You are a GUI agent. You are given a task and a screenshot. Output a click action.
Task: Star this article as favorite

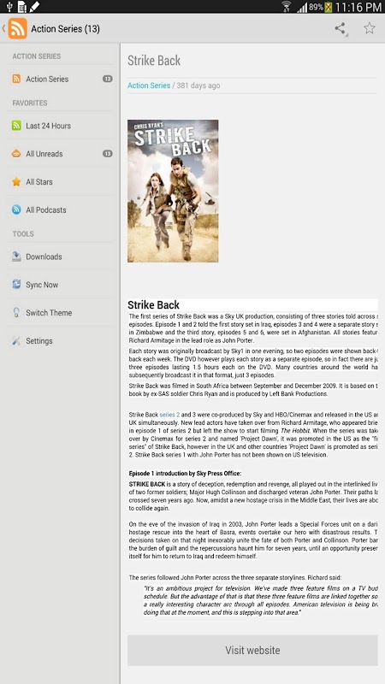click(370, 28)
